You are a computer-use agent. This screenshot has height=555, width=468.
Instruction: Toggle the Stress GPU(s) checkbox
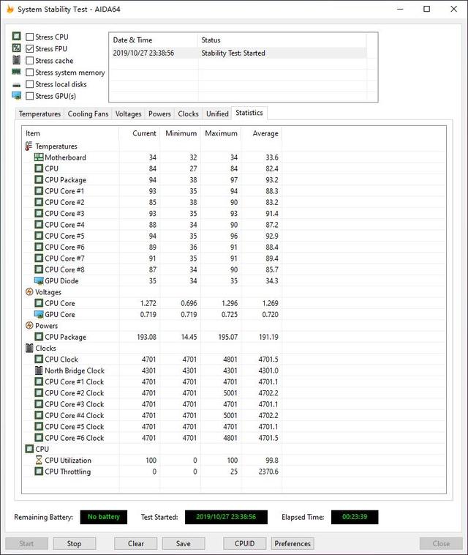(x=30, y=96)
